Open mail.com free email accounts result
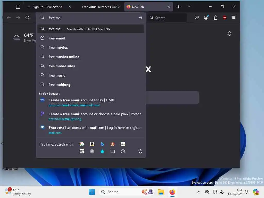This screenshot has height=198, width=264. pos(91,130)
